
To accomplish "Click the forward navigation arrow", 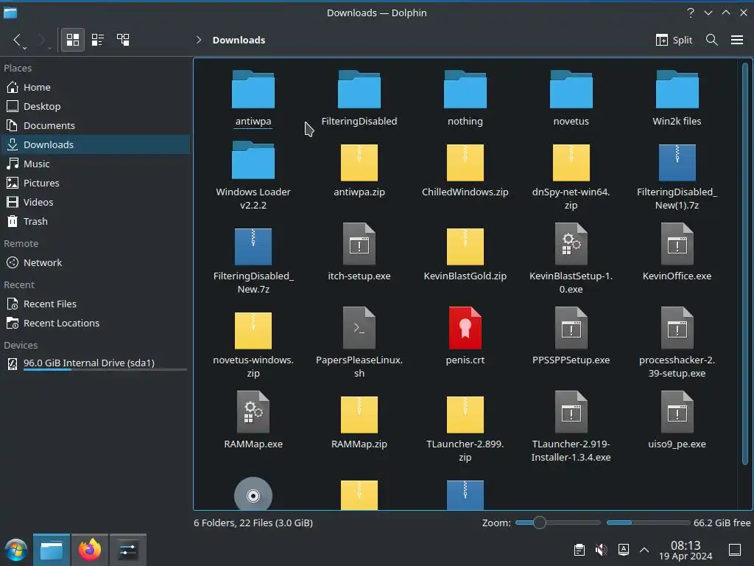I will (x=42, y=40).
